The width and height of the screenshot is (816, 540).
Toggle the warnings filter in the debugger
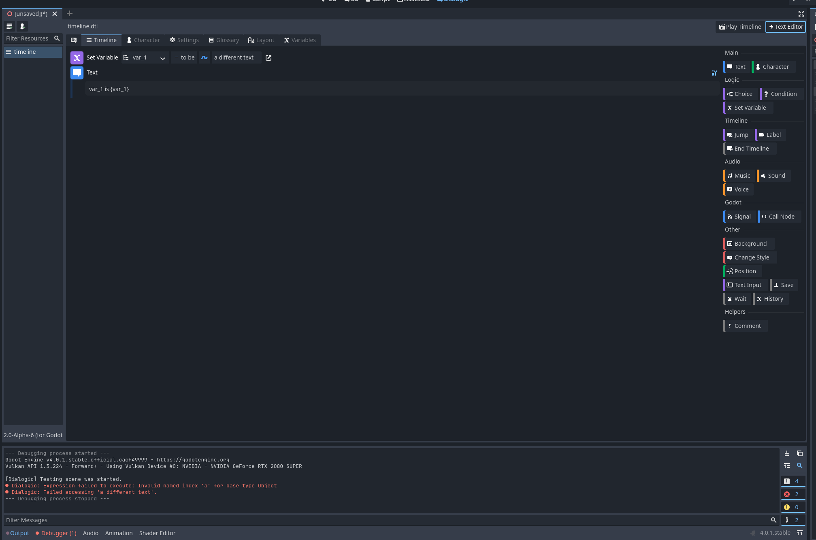point(793,507)
